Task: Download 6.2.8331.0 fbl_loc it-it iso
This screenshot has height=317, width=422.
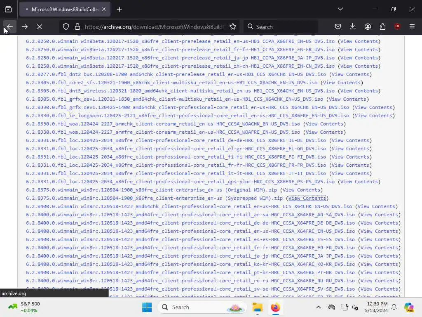Action: coord(176,173)
